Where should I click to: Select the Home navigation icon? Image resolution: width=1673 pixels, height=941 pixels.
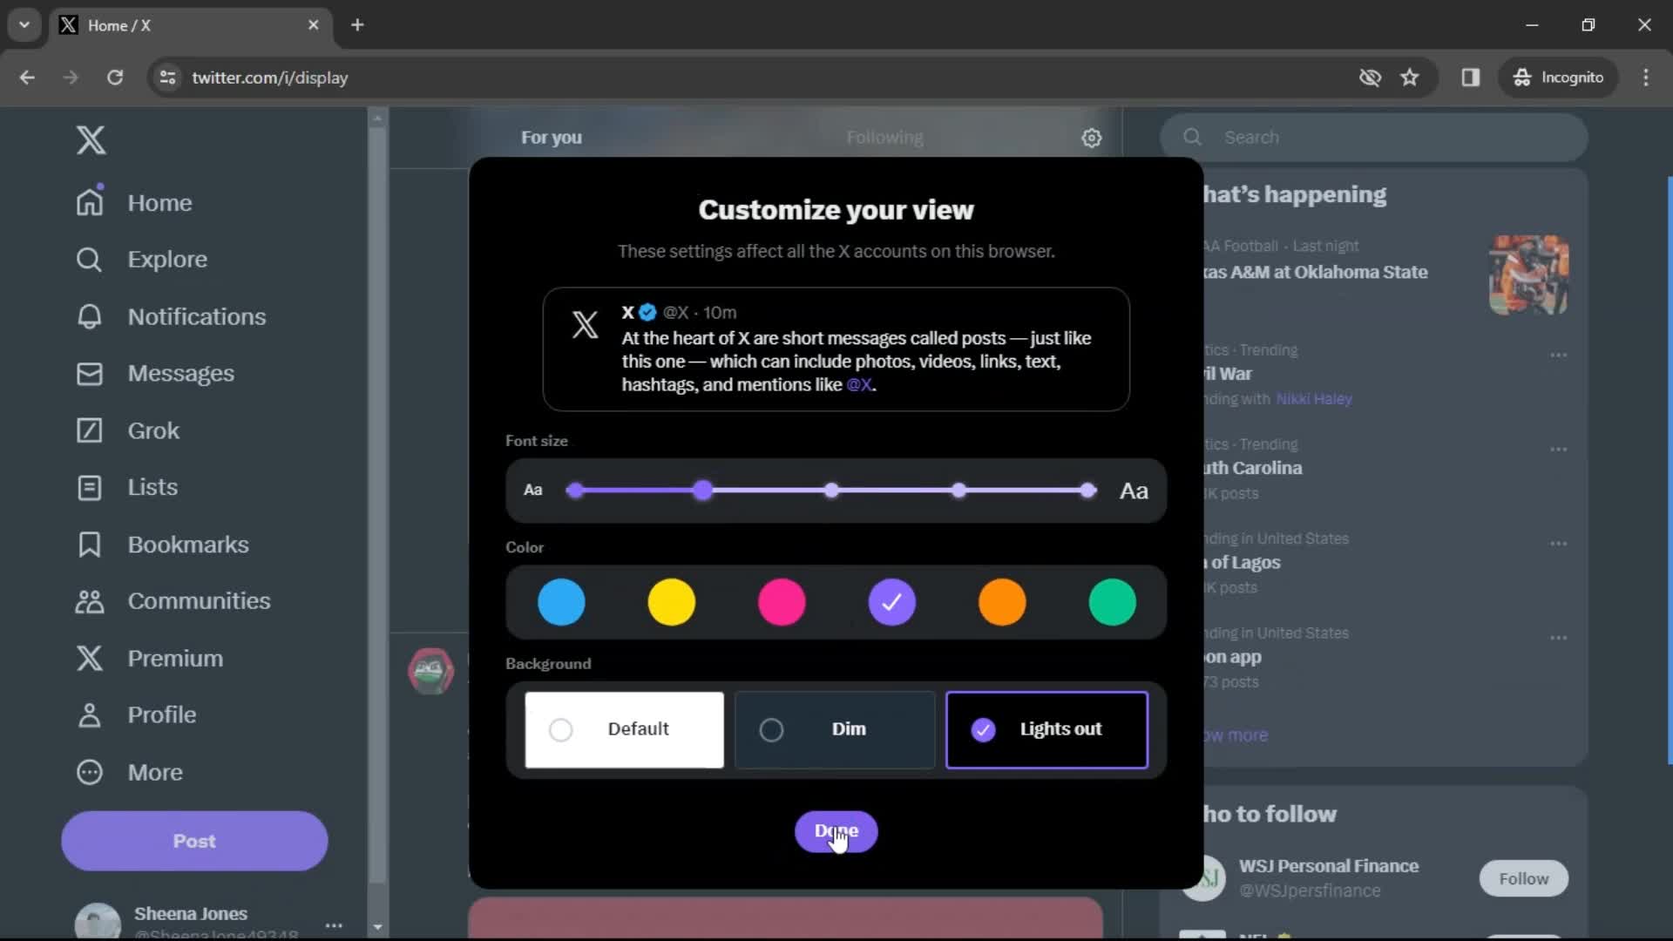tap(90, 201)
